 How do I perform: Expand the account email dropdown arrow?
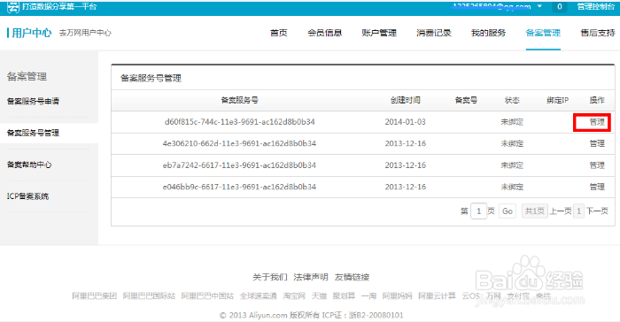[x=539, y=6]
